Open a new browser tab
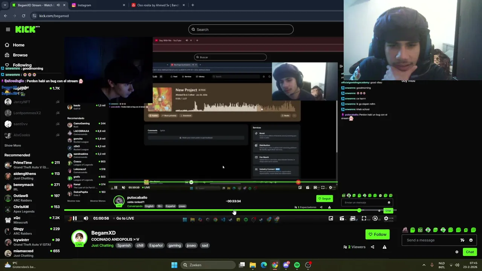This screenshot has height=271, width=482. [x=192, y=5]
